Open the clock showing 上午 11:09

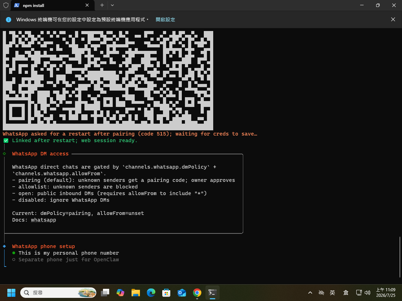(386, 293)
